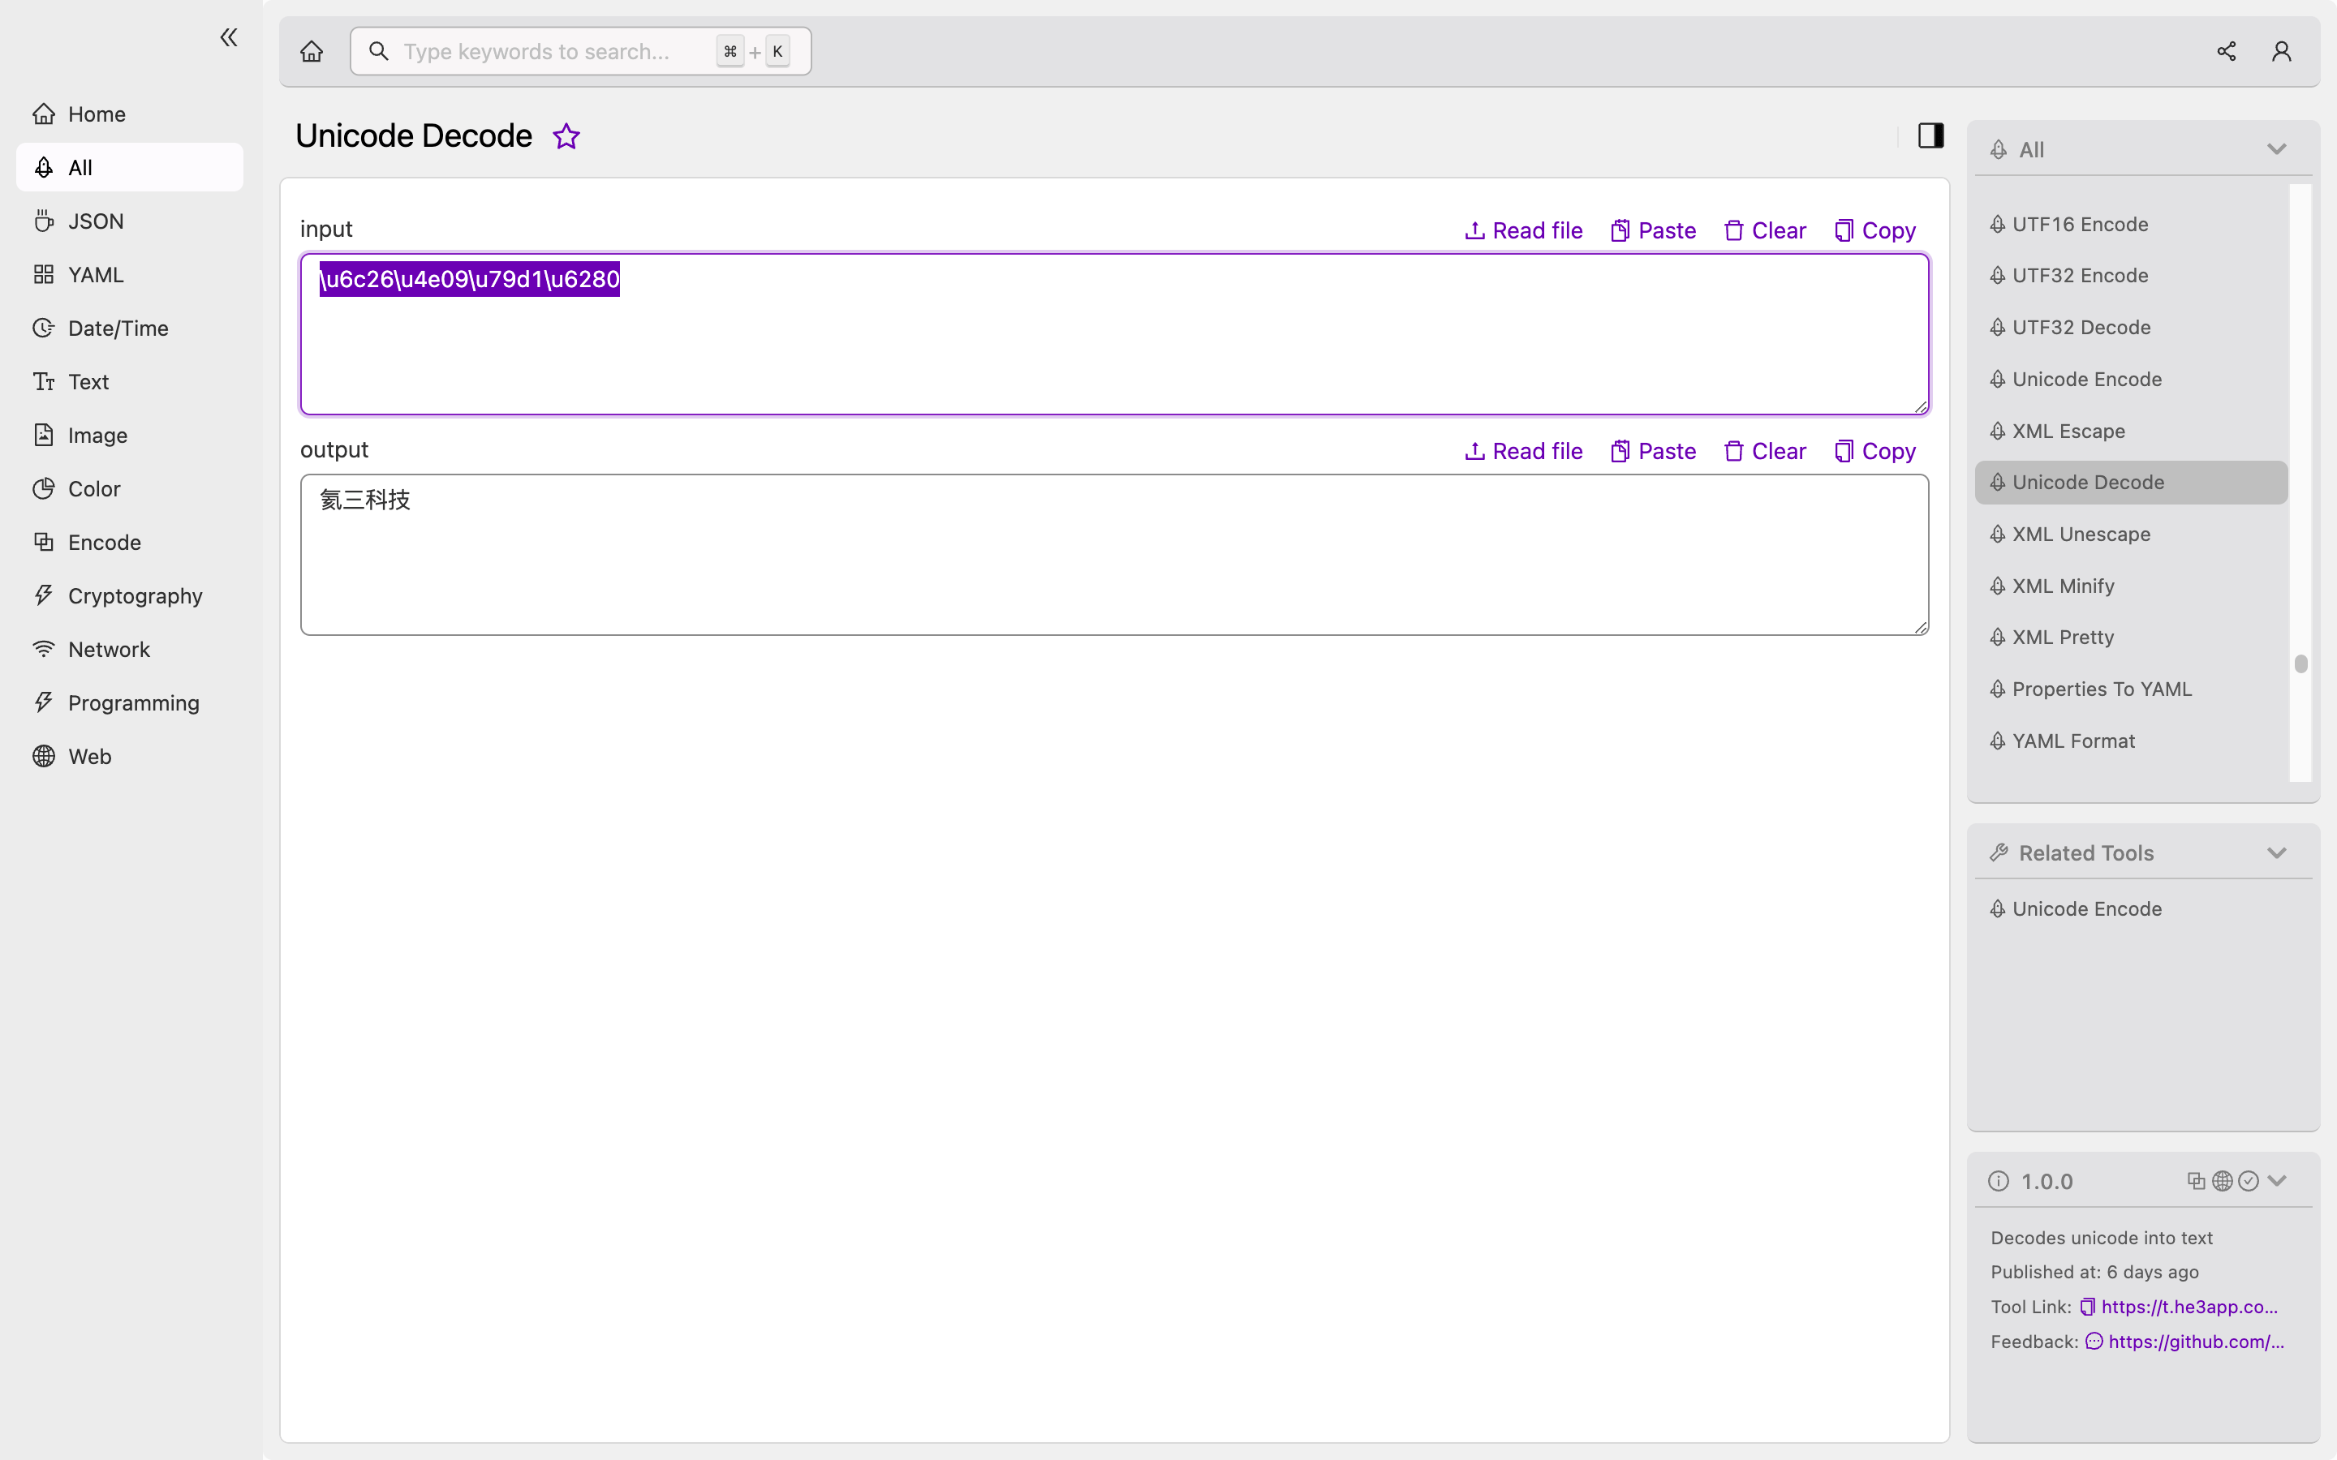Click the input field Copy button
This screenshot has height=1460, width=2337.
1874,230
